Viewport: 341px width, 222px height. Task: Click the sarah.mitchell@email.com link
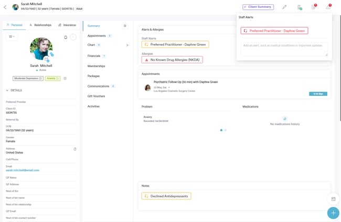point(23,170)
